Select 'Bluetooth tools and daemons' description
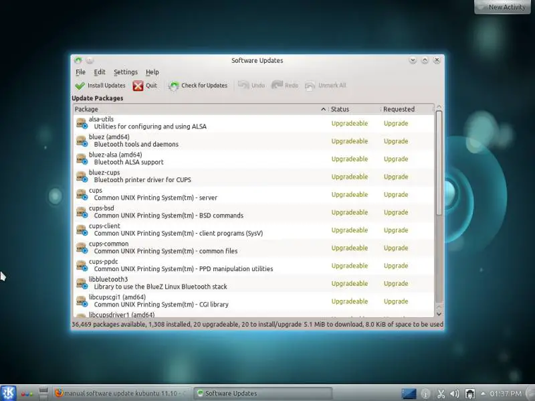This screenshot has height=401, width=535. [136, 144]
